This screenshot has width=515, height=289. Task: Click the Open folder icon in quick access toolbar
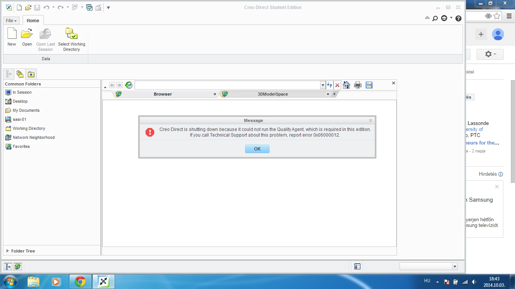click(28, 8)
